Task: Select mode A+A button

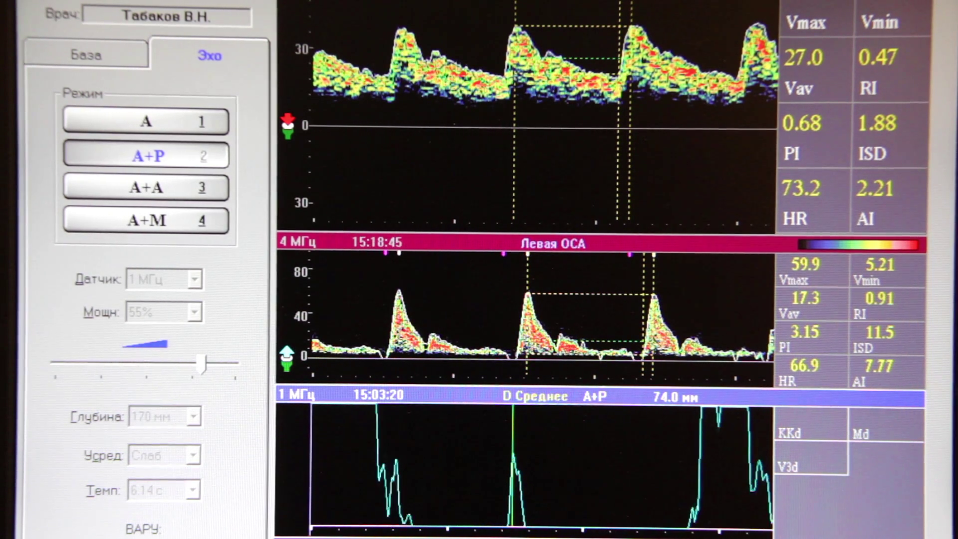Action: click(x=146, y=188)
